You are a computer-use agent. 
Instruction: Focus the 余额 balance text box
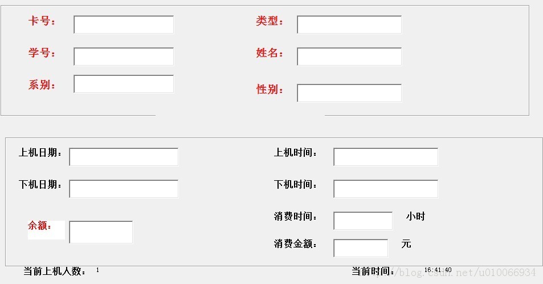pos(101,232)
